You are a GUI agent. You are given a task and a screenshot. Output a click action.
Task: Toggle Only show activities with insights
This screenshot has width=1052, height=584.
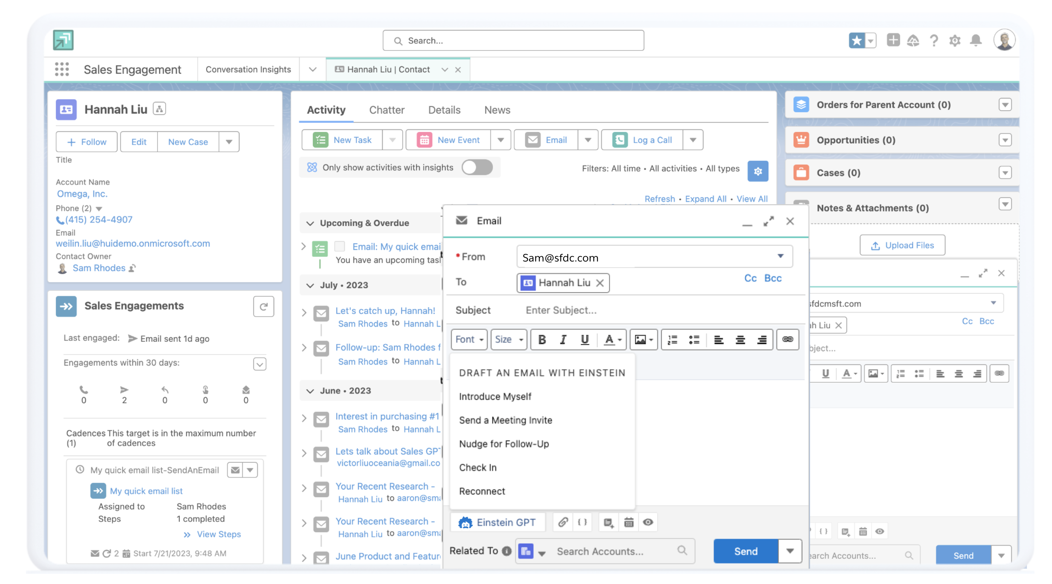pos(477,167)
